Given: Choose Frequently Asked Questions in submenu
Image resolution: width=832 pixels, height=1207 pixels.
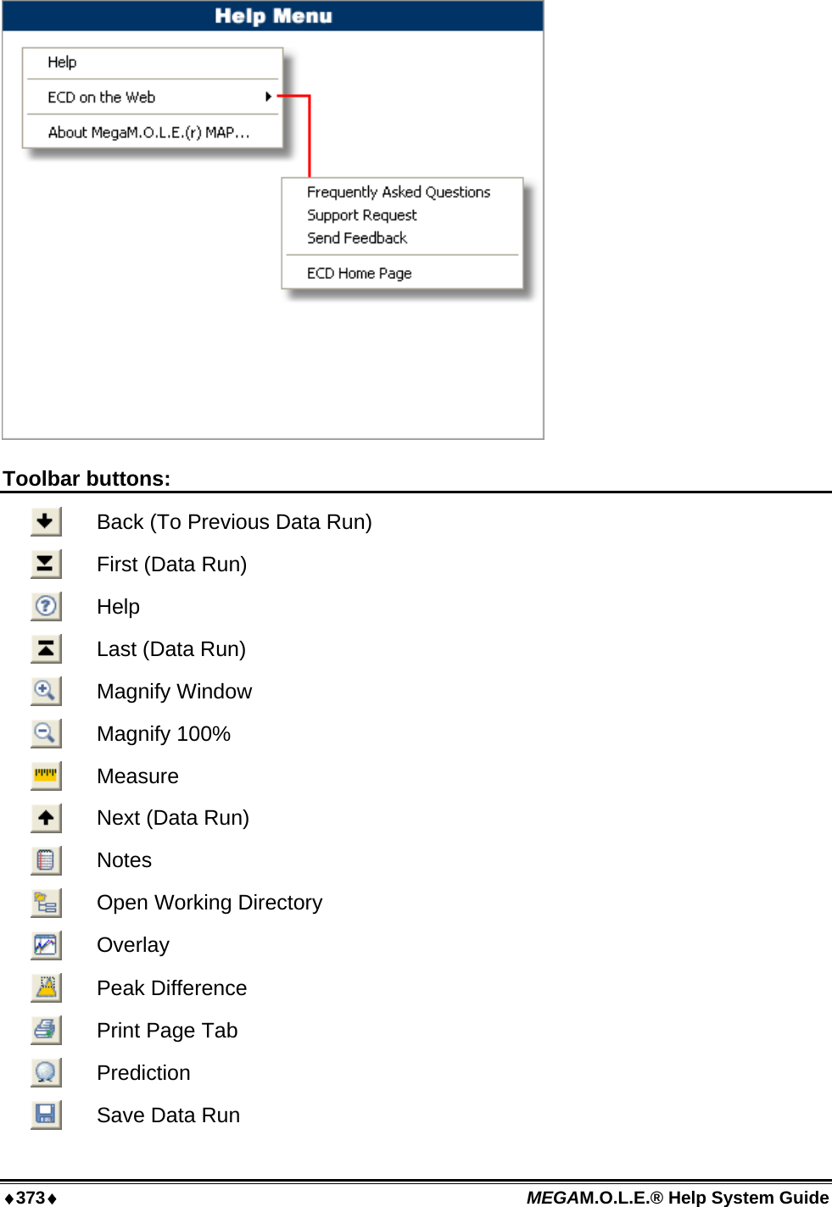Looking at the screenshot, I should [399, 192].
